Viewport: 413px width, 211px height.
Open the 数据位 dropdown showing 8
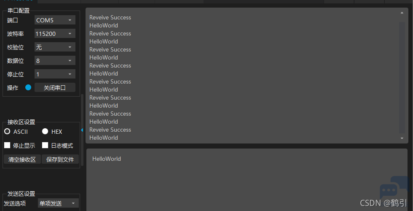tap(55, 61)
